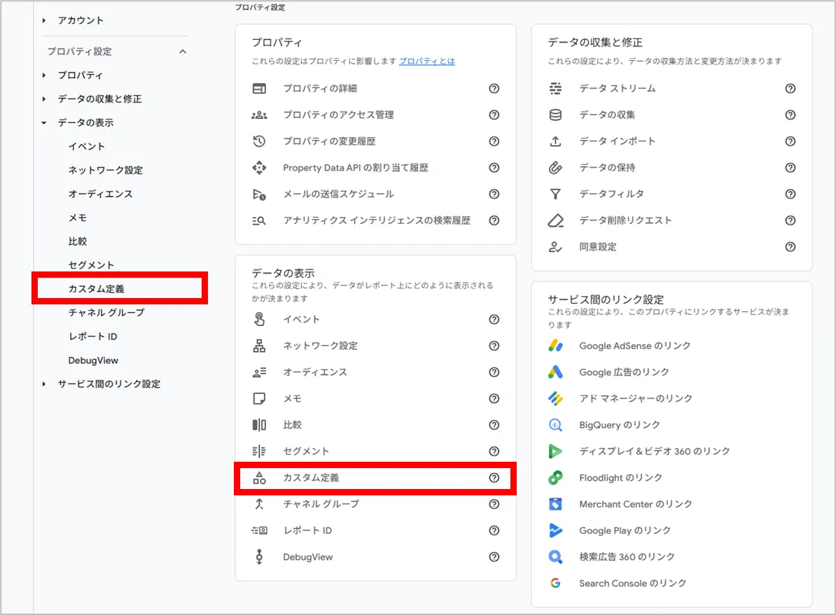Screen dimensions: 836x615
Task: Click the highlighted カスタム定義 icon
Action: click(x=261, y=477)
